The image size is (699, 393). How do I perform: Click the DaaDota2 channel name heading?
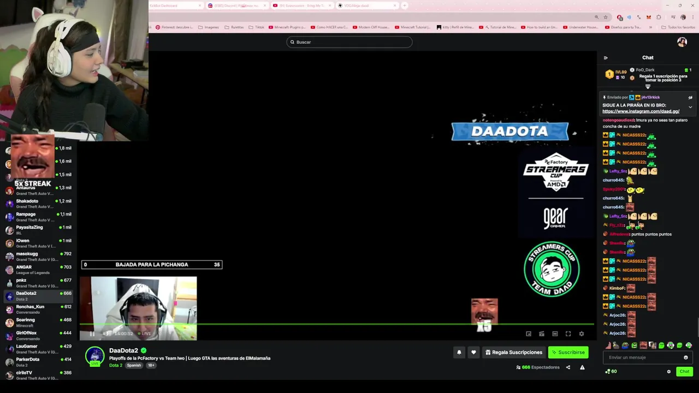point(123,350)
